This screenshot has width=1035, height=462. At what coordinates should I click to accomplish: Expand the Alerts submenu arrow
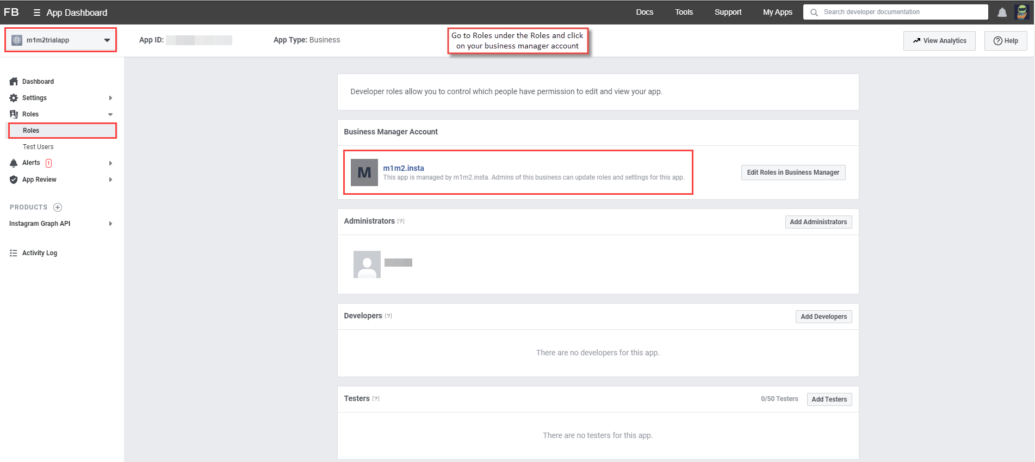click(x=110, y=163)
